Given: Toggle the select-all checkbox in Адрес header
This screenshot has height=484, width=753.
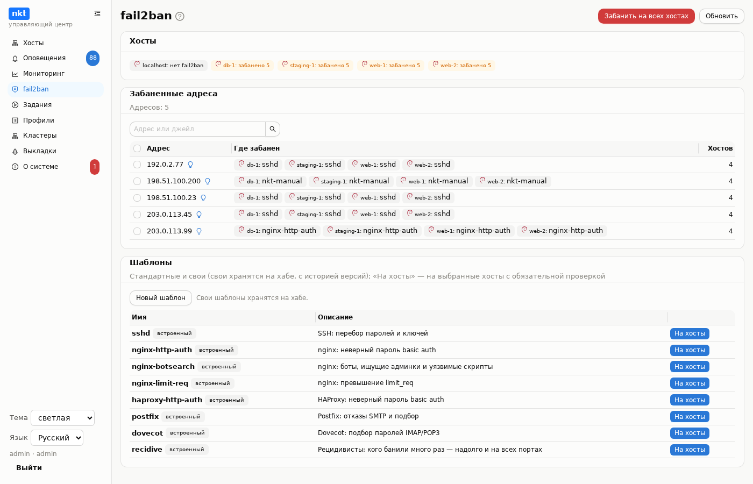Looking at the screenshot, I should click(137, 148).
